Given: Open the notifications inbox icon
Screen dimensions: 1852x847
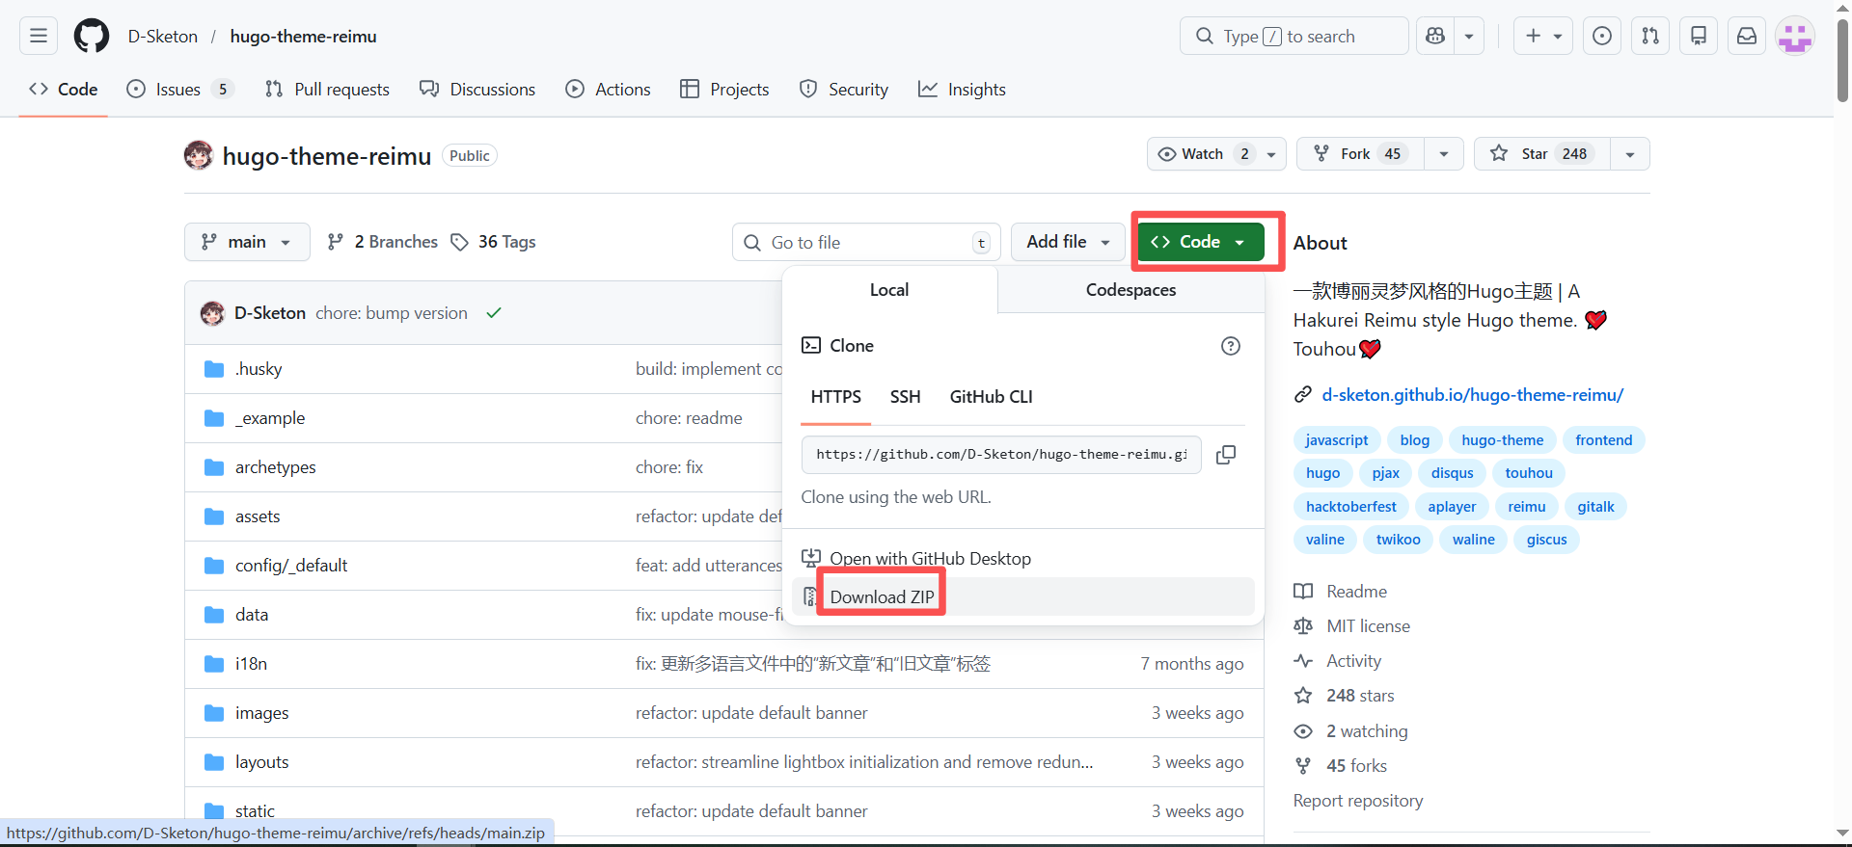Looking at the screenshot, I should click(x=1747, y=36).
